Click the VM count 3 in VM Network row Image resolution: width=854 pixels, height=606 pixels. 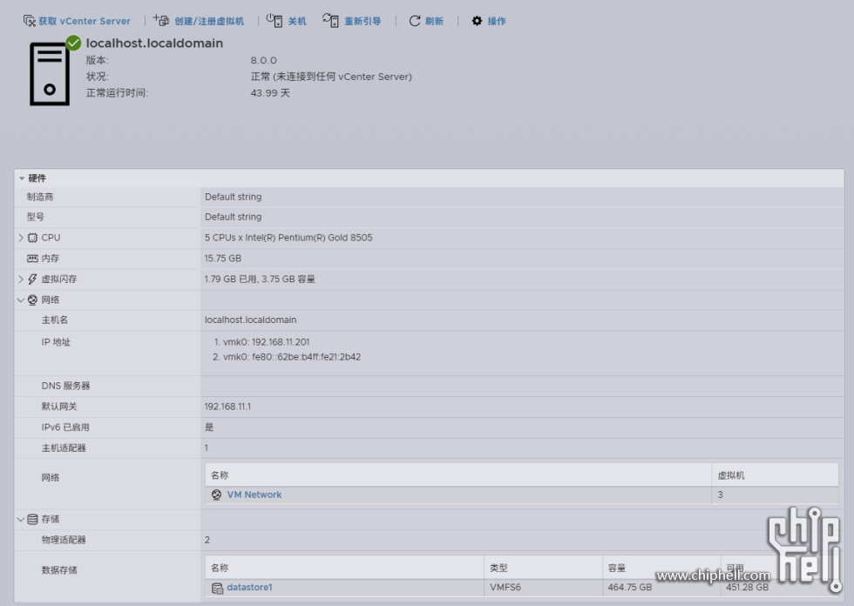point(720,495)
